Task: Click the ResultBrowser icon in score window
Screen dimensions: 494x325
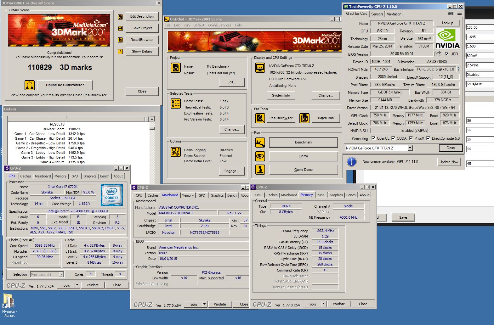Action: pyautogui.click(x=120, y=40)
